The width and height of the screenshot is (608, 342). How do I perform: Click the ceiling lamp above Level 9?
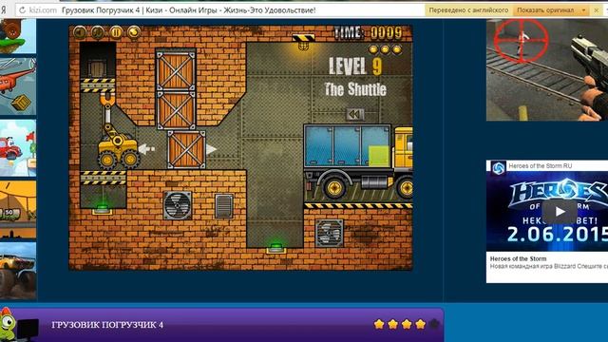coord(304,43)
